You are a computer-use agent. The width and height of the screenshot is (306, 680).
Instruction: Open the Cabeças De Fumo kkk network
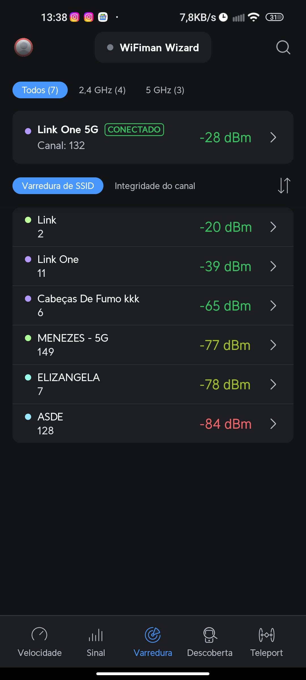click(88, 305)
